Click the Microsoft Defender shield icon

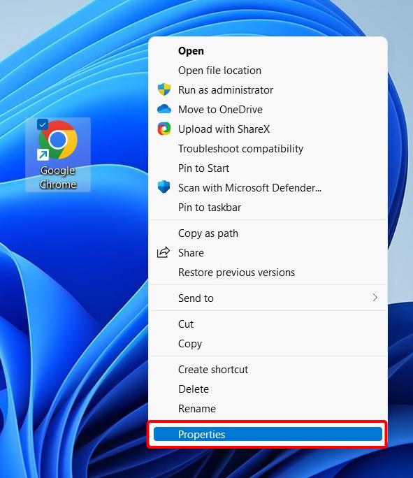point(164,187)
